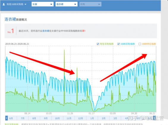Enable the 1688供应指数 checkbox

pyautogui.click(x=140, y=44)
